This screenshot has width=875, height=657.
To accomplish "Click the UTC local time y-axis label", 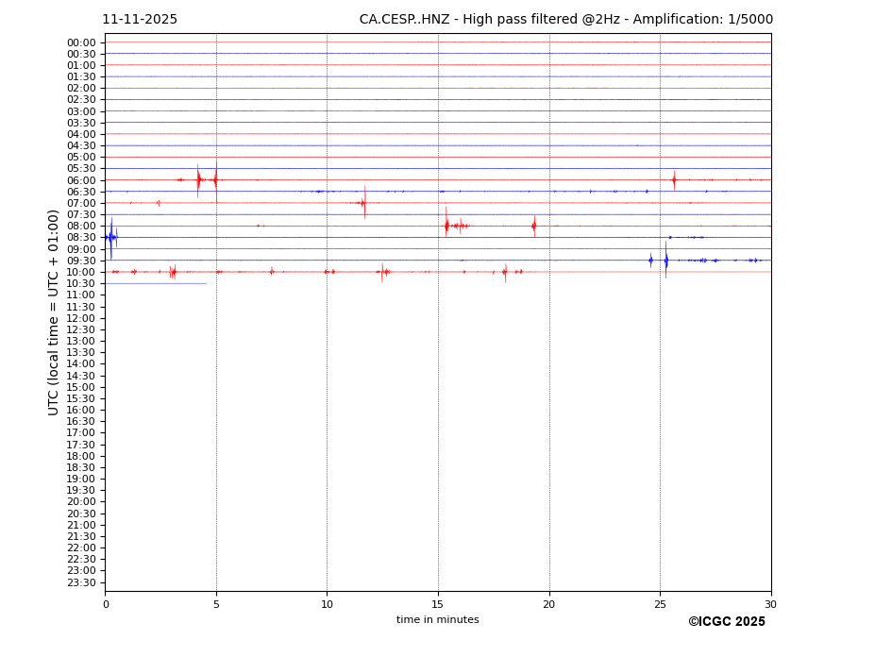I will (54, 312).
